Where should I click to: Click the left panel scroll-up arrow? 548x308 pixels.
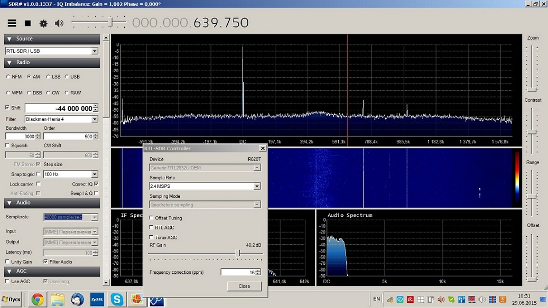tap(106, 37)
